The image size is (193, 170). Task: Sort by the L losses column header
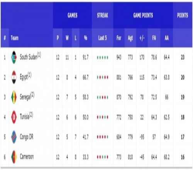76,38
